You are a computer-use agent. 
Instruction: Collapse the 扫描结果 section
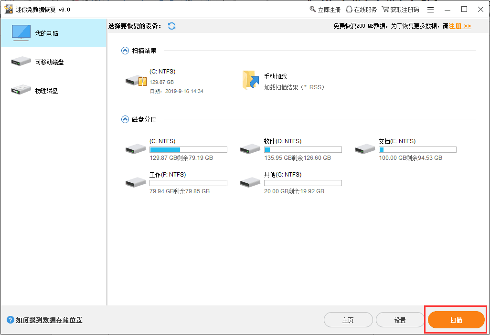(x=125, y=51)
